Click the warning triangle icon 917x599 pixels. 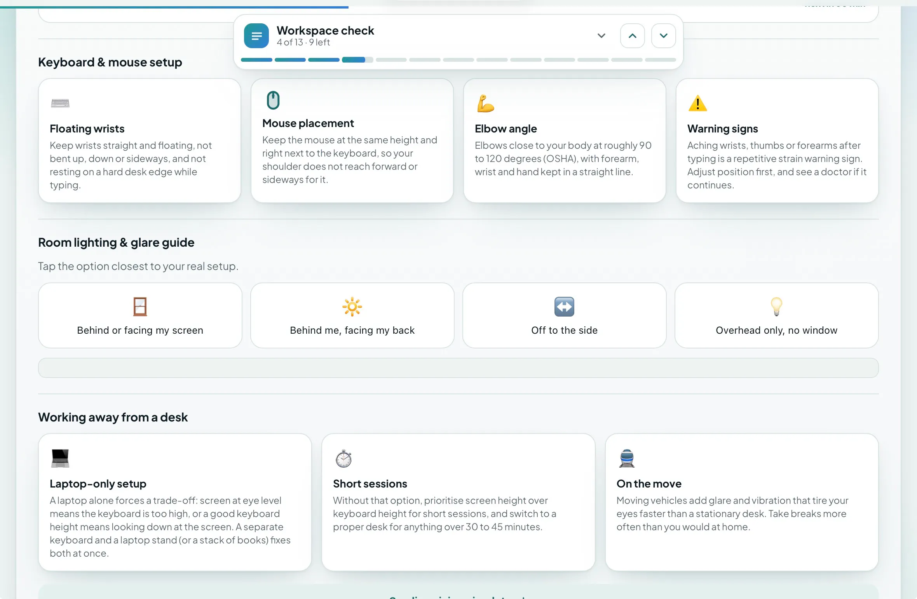pos(697,103)
